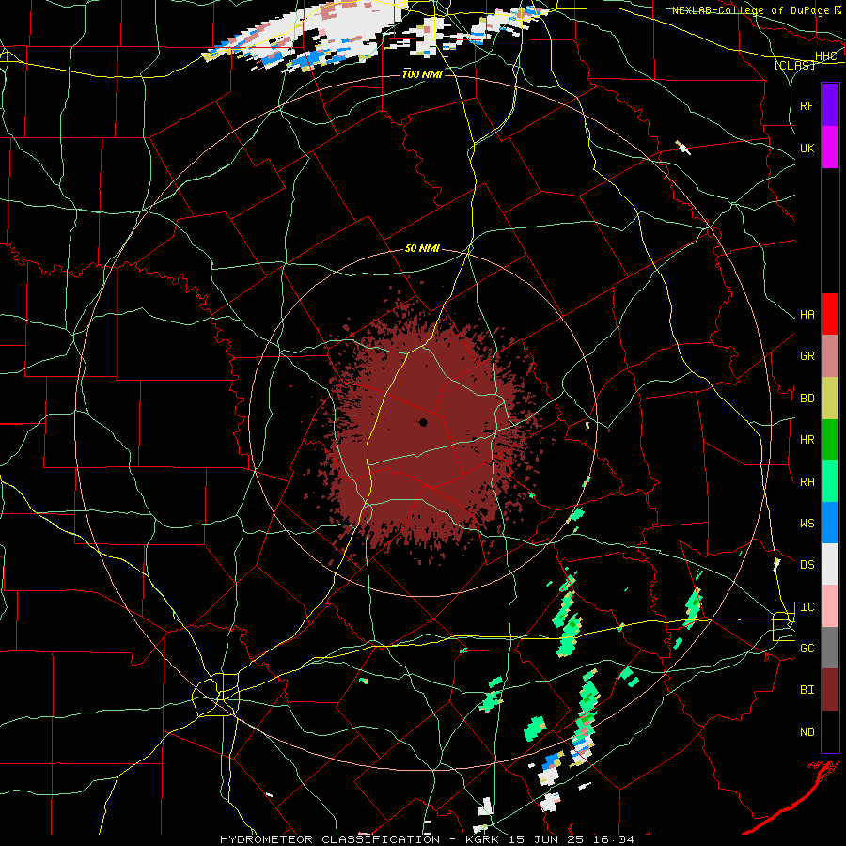This screenshot has width=846, height=846.
Task: Click the UK legend label
Action: 807,148
